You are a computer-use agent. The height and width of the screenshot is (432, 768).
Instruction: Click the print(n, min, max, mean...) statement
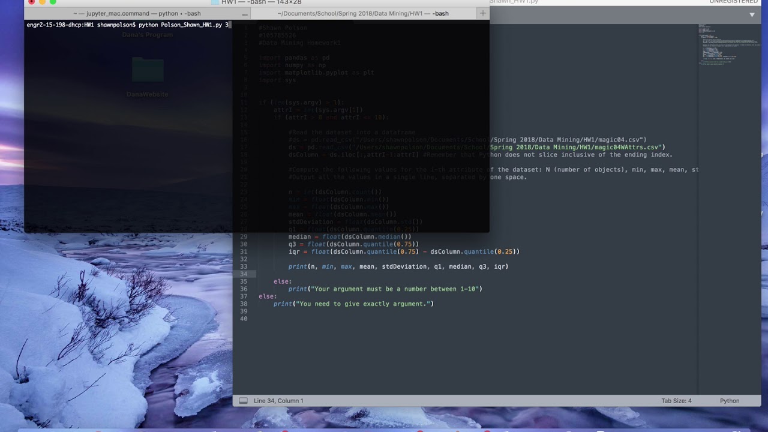click(398, 266)
